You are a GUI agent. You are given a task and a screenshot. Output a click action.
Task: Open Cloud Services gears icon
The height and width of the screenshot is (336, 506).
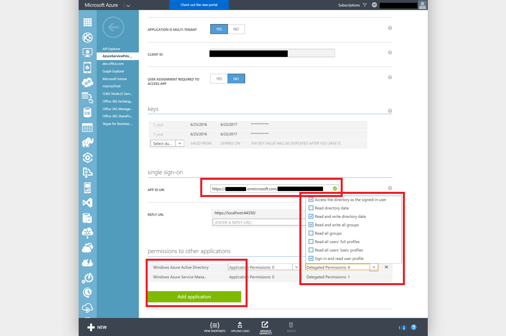[x=87, y=82]
